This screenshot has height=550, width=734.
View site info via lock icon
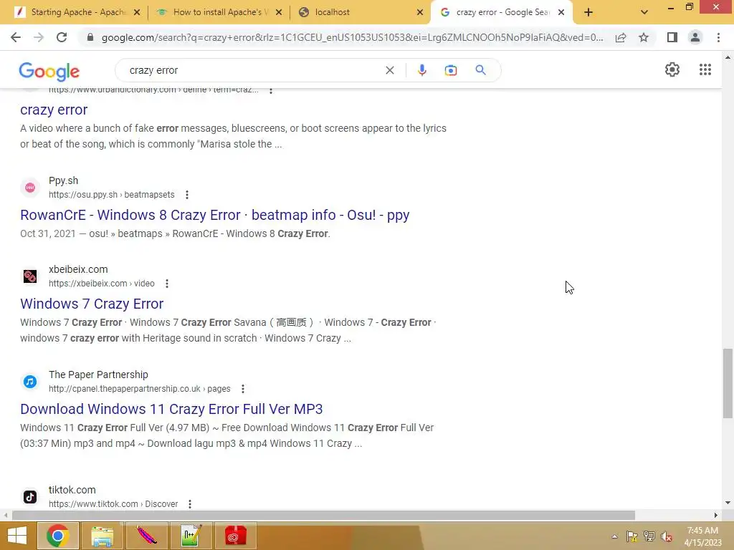pos(90,37)
